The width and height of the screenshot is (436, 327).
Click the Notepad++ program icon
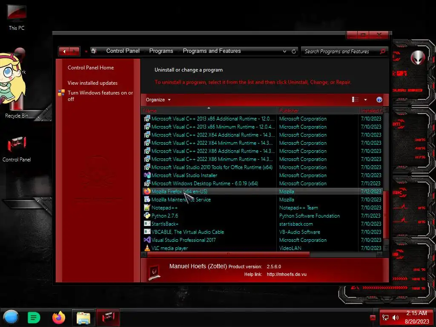click(x=147, y=207)
